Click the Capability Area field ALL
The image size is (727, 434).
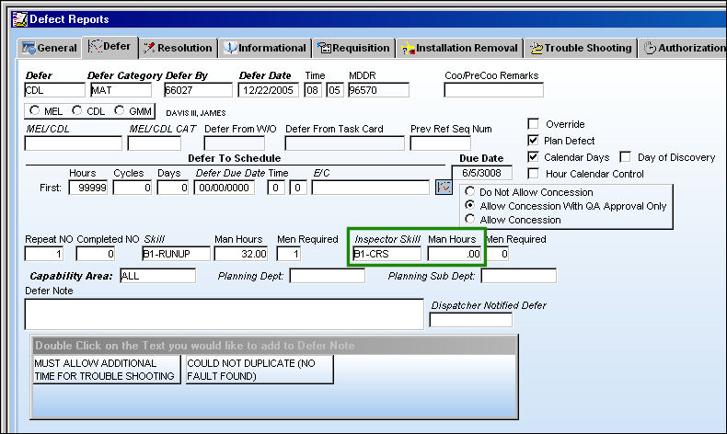coord(157,276)
